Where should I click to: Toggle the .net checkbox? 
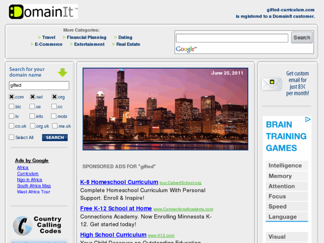[33, 97]
